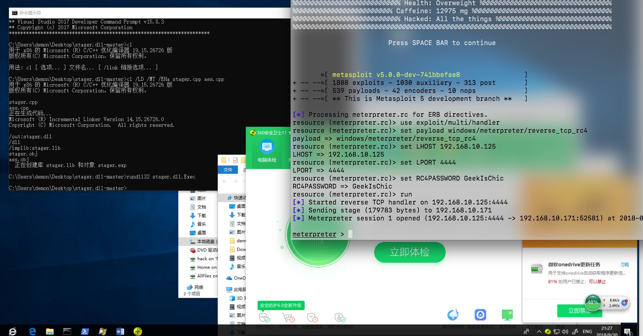The height and width of the screenshot is (336, 643).
Task: Open PowerShell from the taskbar
Action: coord(85,331)
